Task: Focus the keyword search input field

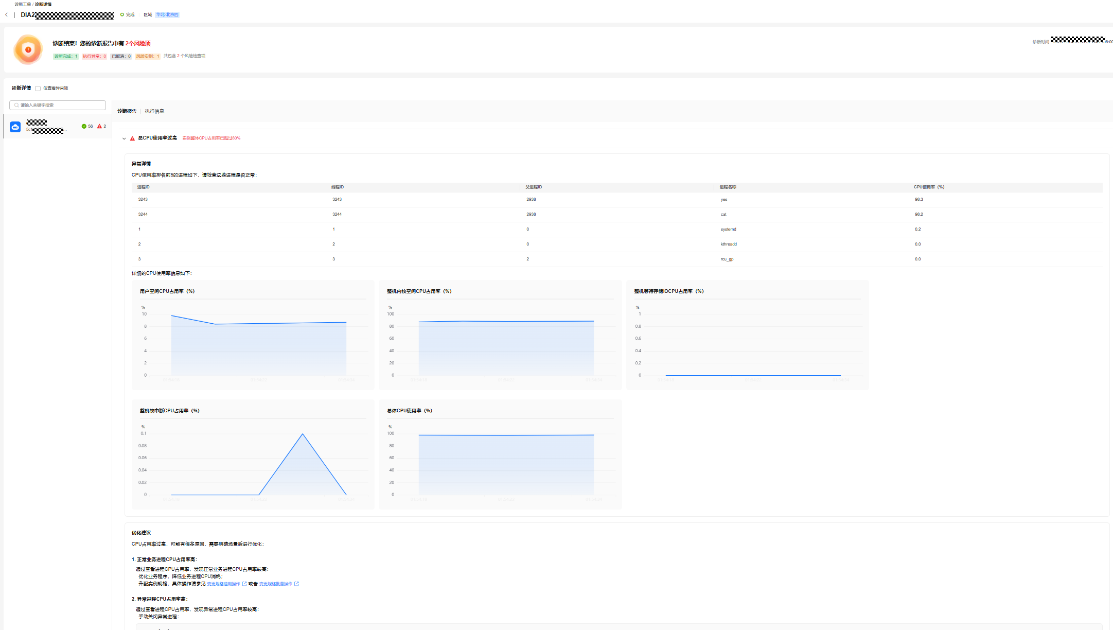Action: 58,105
